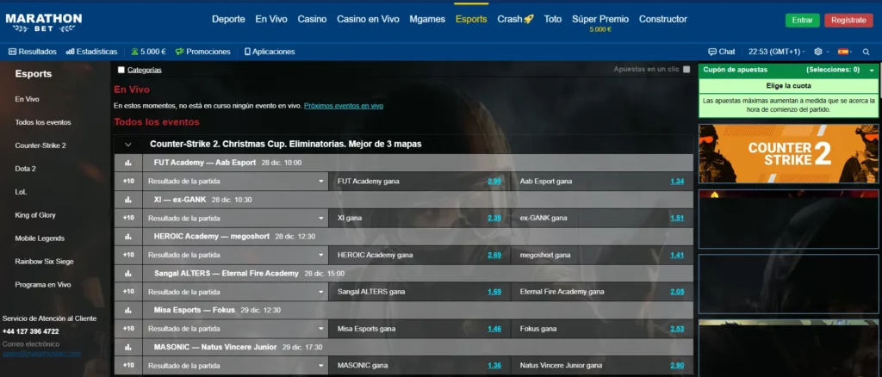Open Counter-Strike 2 in sidebar
This screenshot has height=377, width=882.
40,145
